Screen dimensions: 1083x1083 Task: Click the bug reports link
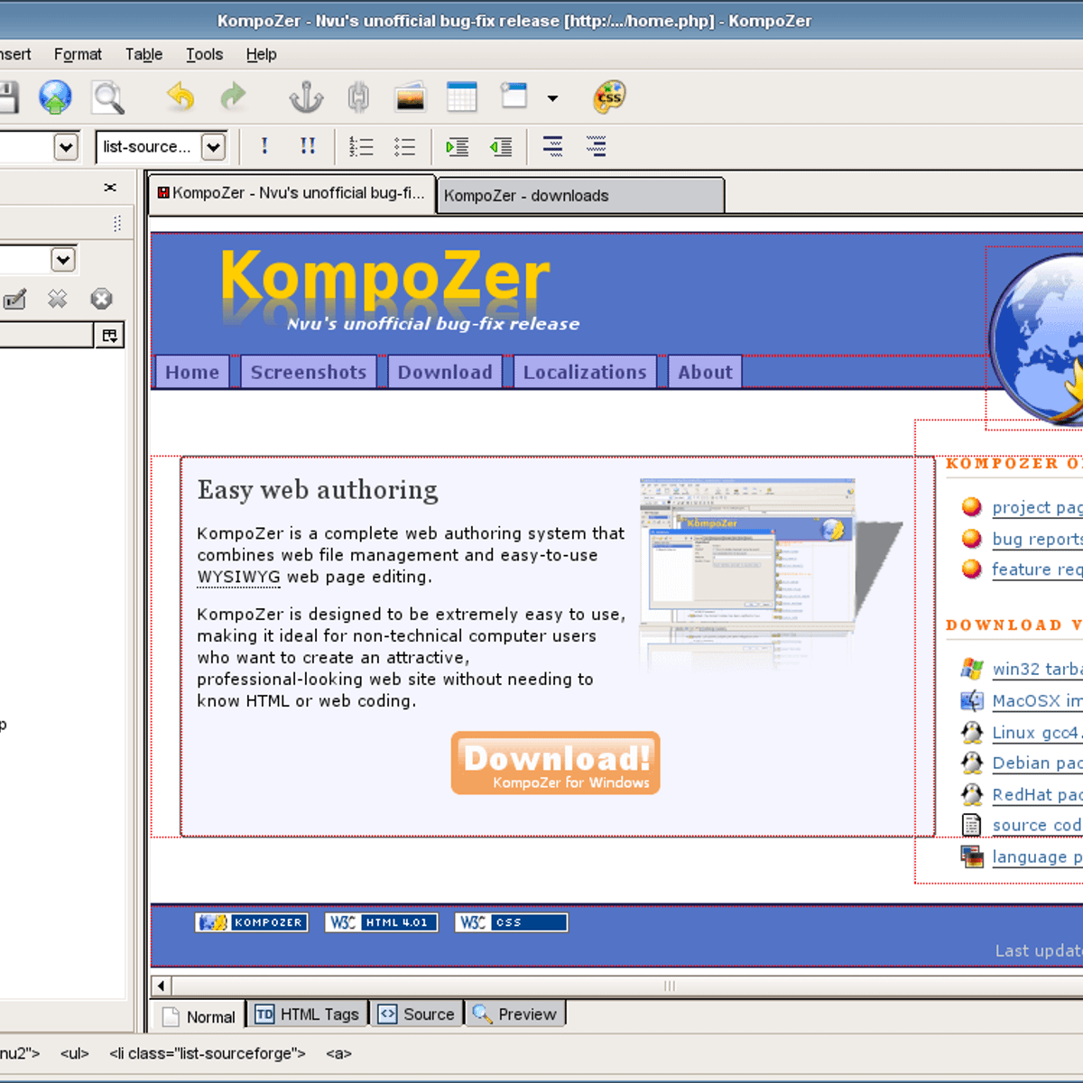tap(1037, 539)
